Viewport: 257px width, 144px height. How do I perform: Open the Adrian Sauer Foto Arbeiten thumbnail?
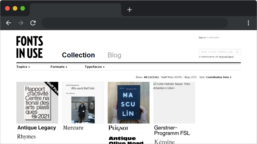[x=174, y=102]
